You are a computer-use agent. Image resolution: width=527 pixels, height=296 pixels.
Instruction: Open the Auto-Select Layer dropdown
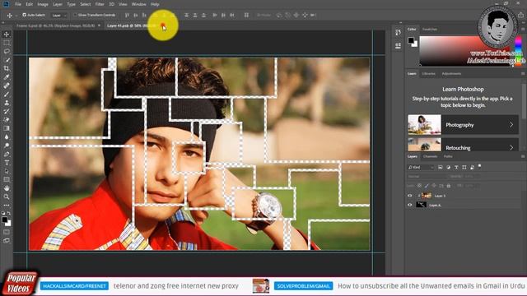(59, 15)
